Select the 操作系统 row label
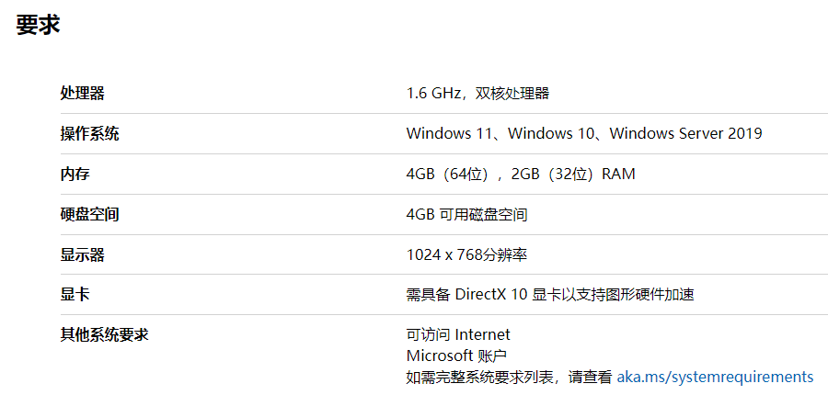Screen dimensions: 828x395 pos(90,133)
